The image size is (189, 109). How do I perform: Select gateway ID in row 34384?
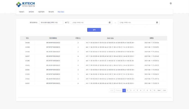coord(53,70)
